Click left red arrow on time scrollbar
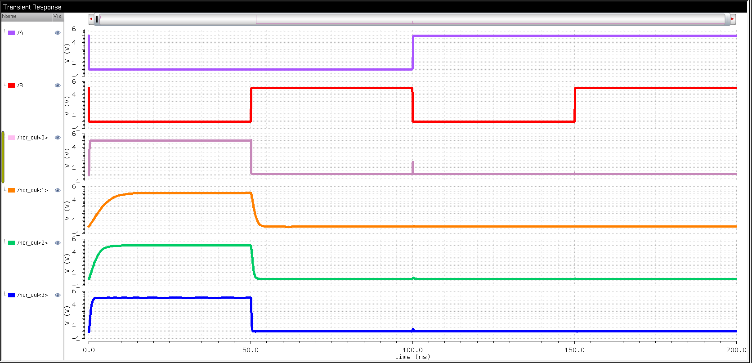 click(91, 19)
